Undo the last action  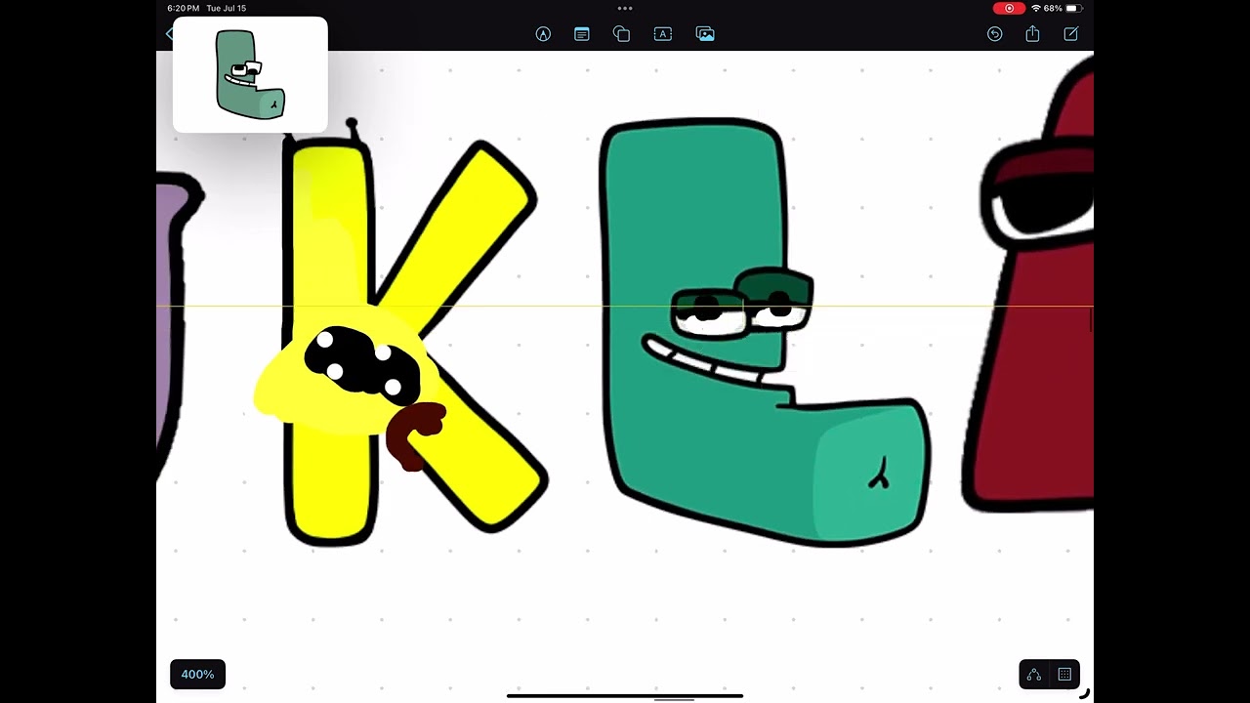[994, 34]
